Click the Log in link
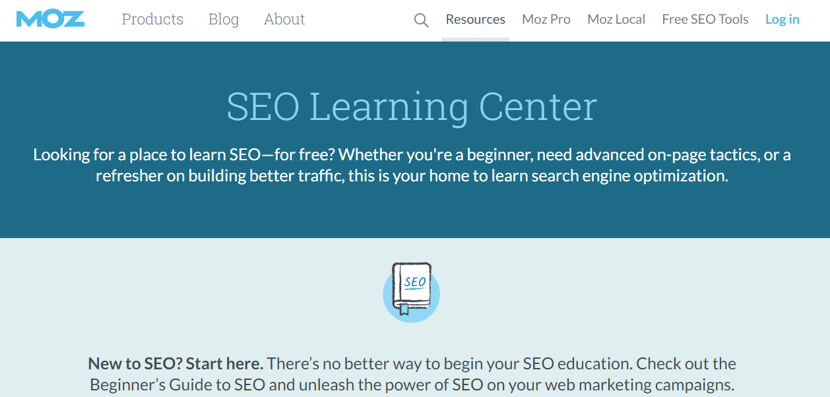Image resolution: width=830 pixels, height=397 pixels. coord(782,19)
